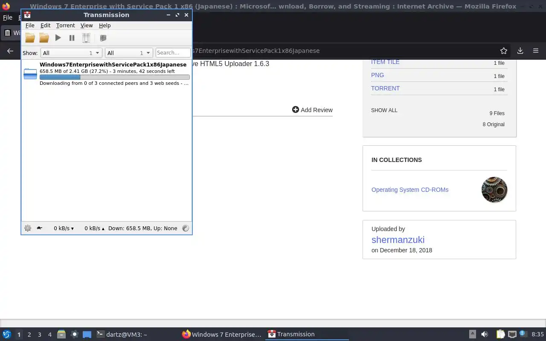Click the 8:35 clock
Viewport: 546px width, 341px height.
pos(537,334)
